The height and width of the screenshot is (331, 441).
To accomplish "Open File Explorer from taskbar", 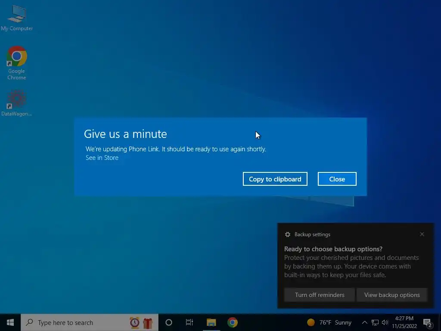I will (x=211, y=322).
